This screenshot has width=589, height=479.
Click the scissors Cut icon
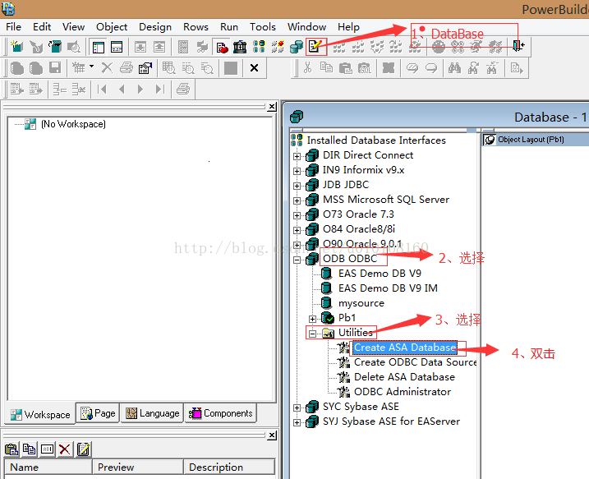(x=308, y=68)
